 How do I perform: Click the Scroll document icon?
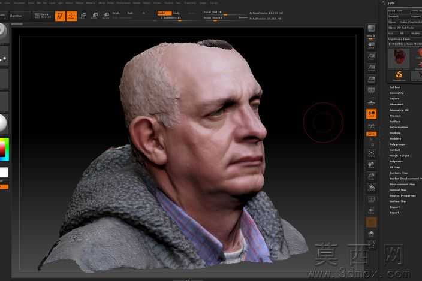(x=372, y=45)
